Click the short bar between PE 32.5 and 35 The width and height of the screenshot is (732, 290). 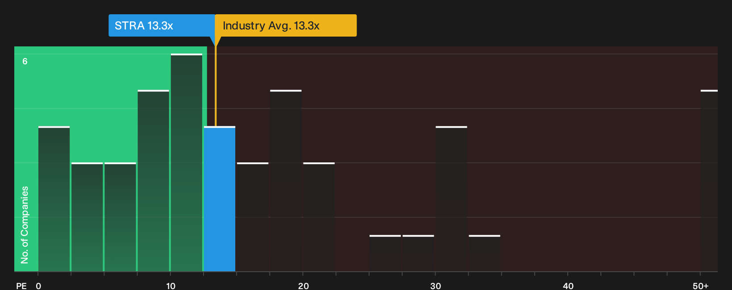click(484, 253)
